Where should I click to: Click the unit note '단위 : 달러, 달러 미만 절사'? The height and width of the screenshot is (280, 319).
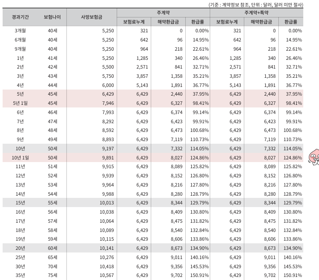click(x=277, y=5)
